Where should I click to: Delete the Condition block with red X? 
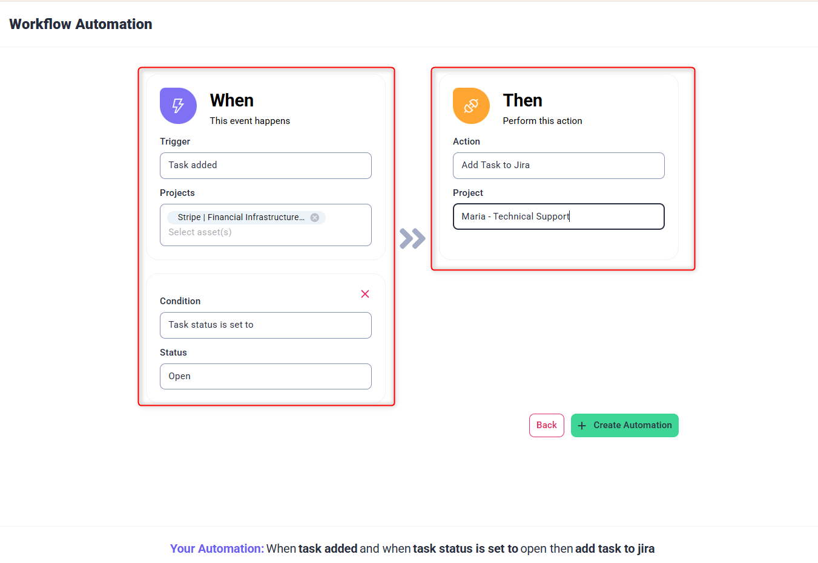(365, 294)
